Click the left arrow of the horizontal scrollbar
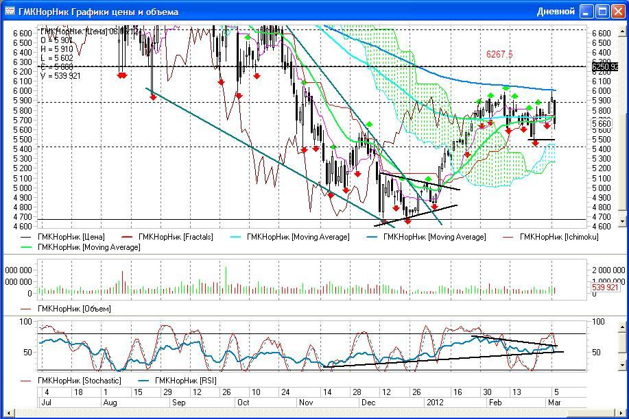The height and width of the screenshot is (419, 629). (8, 413)
